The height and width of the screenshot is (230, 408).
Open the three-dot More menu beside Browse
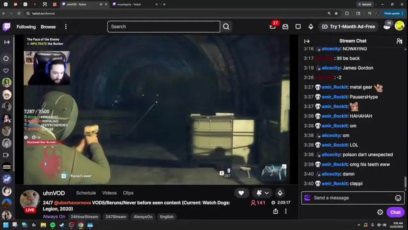[66, 27]
